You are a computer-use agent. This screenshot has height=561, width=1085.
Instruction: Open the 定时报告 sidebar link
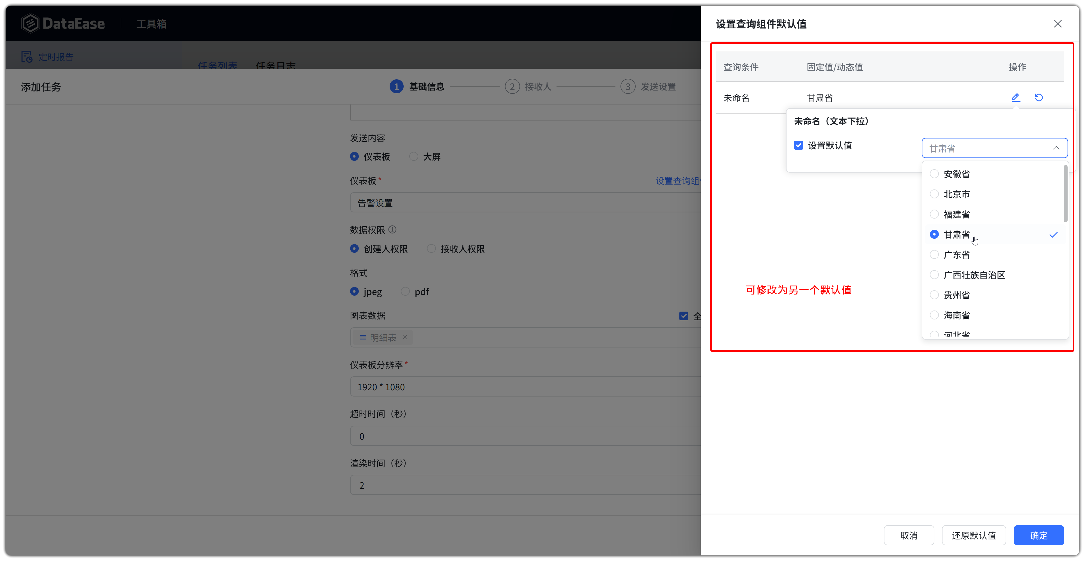56,57
